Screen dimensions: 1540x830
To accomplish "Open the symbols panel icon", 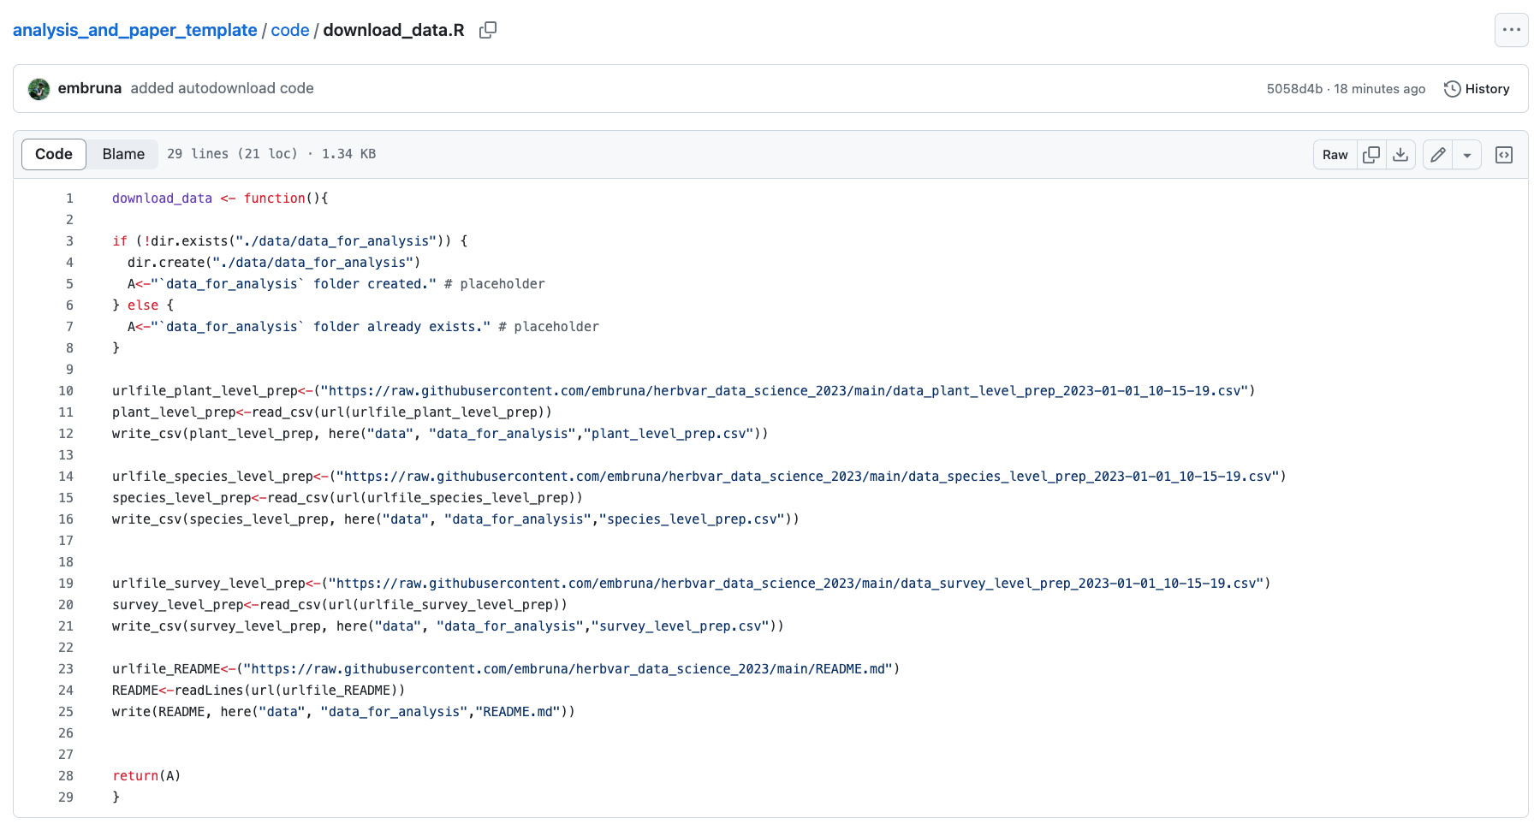I will pyautogui.click(x=1503, y=155).
